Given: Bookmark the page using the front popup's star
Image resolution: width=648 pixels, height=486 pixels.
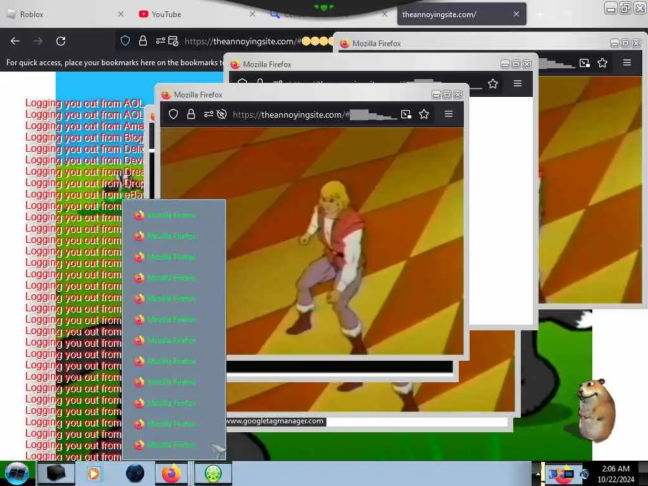Looking at the screenshot, I should click(424, 114).
